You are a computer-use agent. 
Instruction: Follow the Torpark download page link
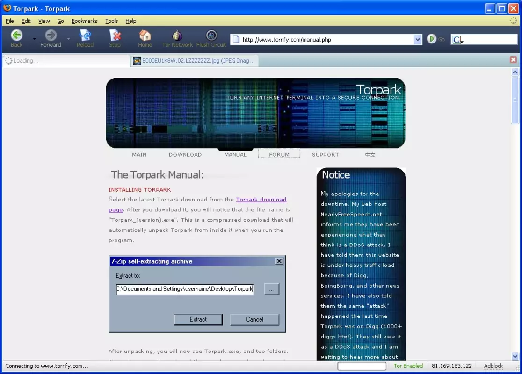pyautogui.click(x=261, y=199)
